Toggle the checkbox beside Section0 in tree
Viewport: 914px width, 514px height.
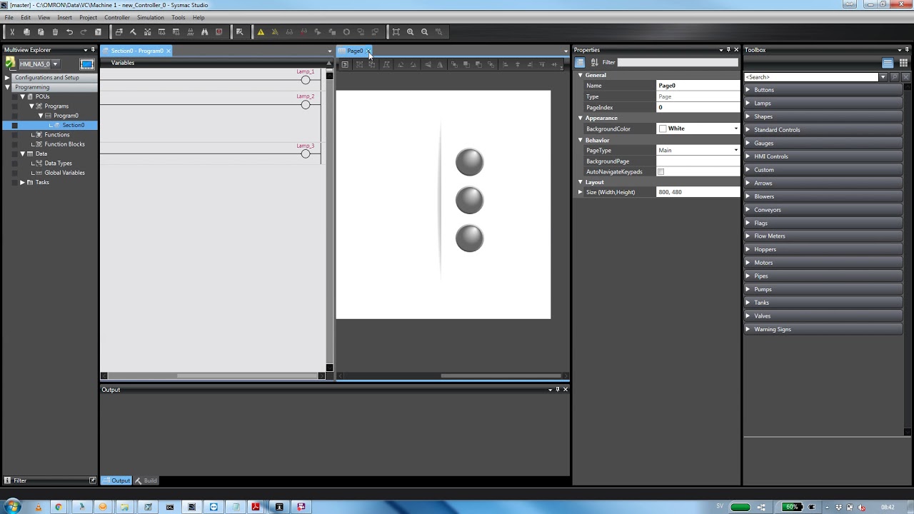pyautogui.click(x=14, y=125)
